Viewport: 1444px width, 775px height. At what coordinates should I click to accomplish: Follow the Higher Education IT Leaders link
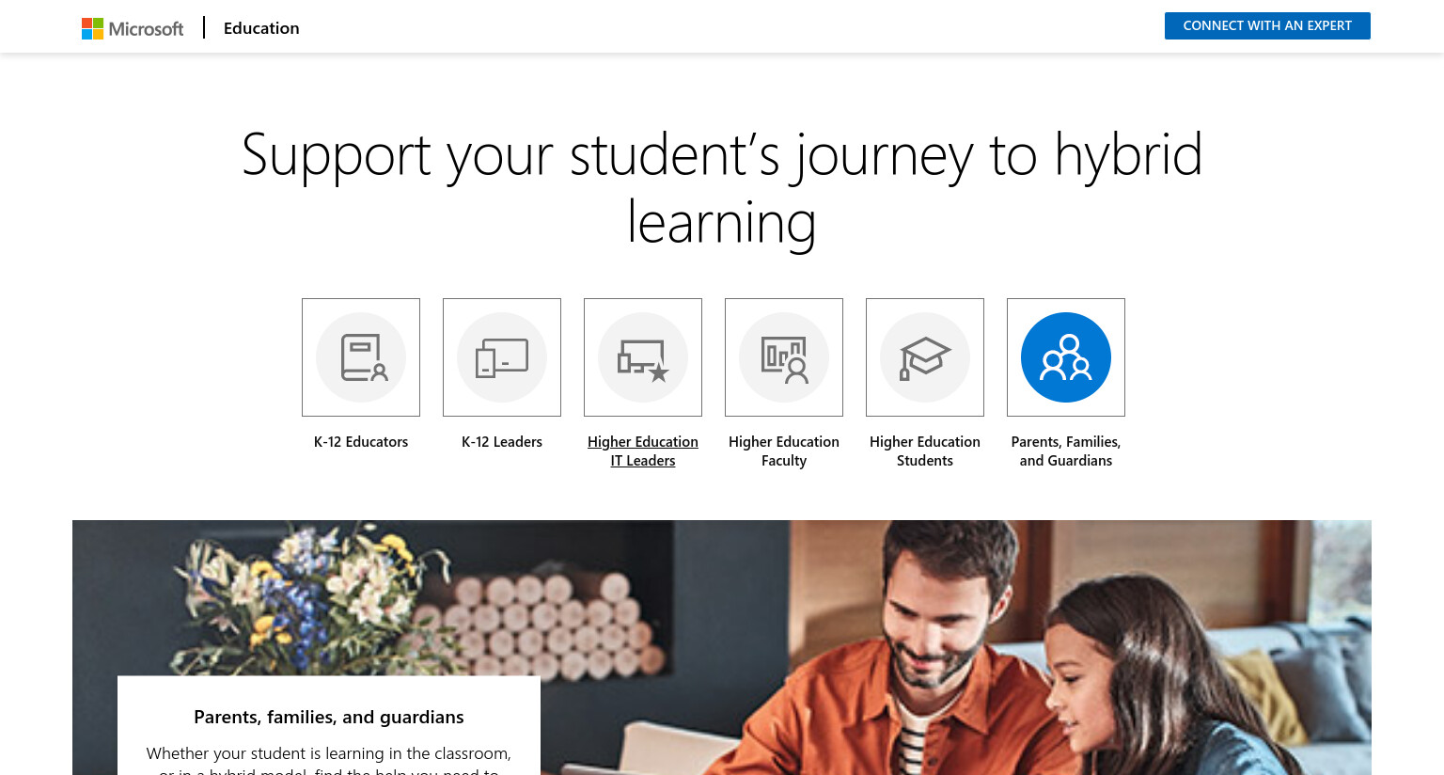(x=643, y=451)
